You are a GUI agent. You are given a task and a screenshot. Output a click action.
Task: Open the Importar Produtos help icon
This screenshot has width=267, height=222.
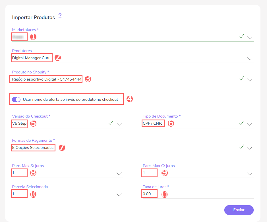60,16
